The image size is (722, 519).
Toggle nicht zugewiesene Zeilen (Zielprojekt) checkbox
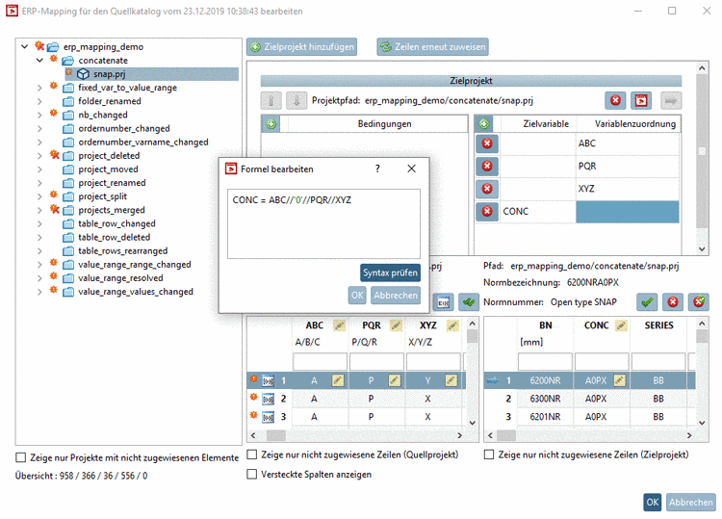pyautogui.click(x=489, y=454)
